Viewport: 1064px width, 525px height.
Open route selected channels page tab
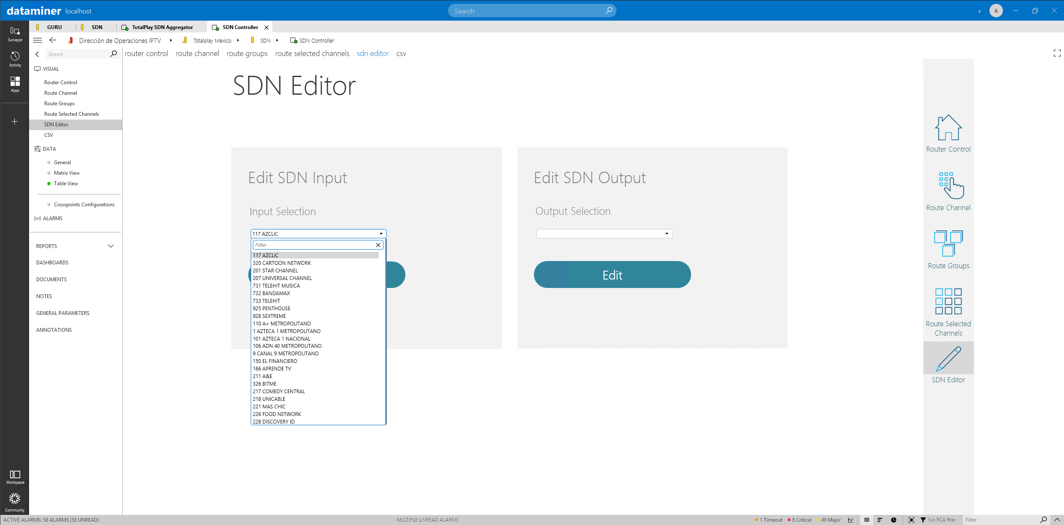click(312, 53)
